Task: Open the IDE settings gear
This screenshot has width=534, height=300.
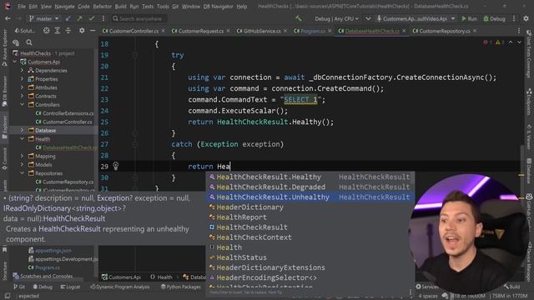Action: [x=526, y=18]
